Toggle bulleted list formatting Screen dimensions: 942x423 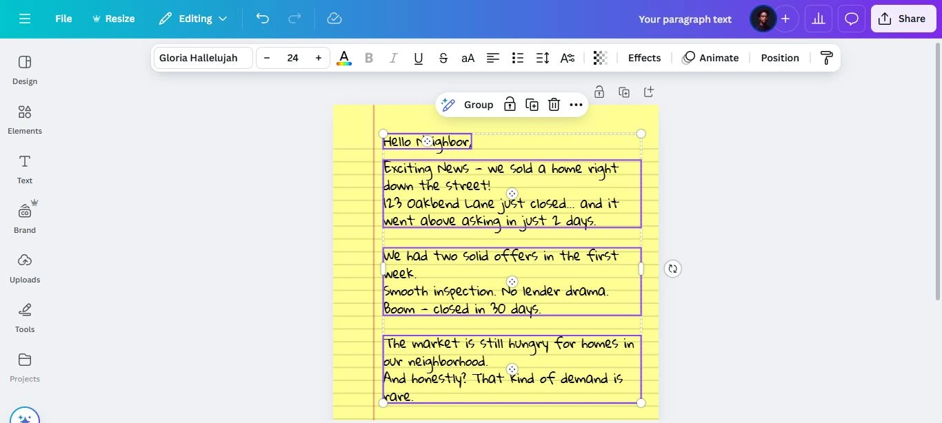coord(518,58)
